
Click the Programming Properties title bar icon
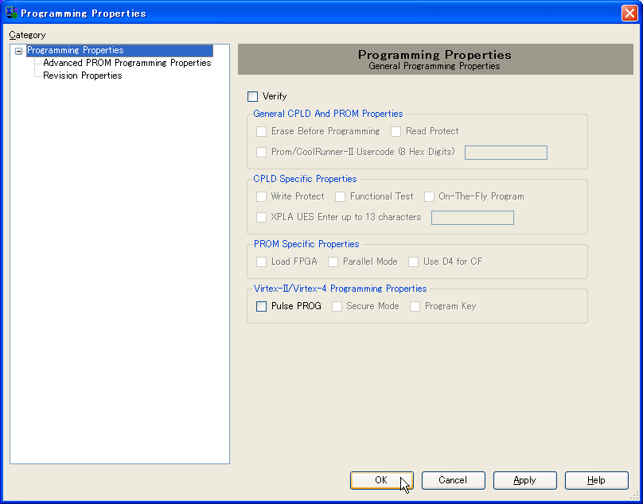(11, 13)
